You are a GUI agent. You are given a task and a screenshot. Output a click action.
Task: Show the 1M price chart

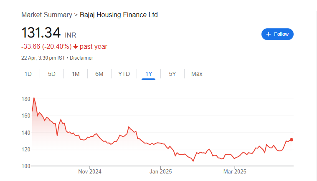point(76,74)
